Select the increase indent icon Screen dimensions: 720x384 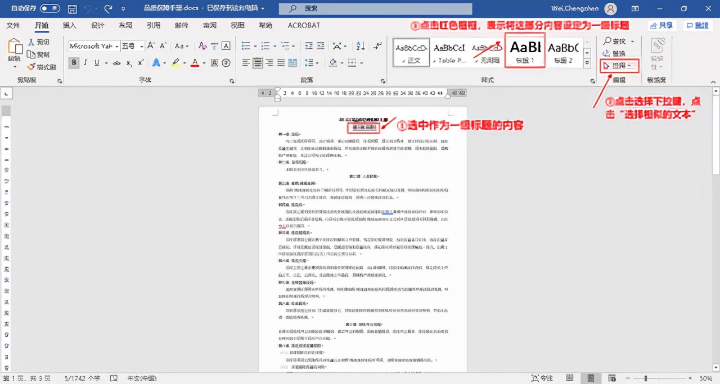[321, 45]
